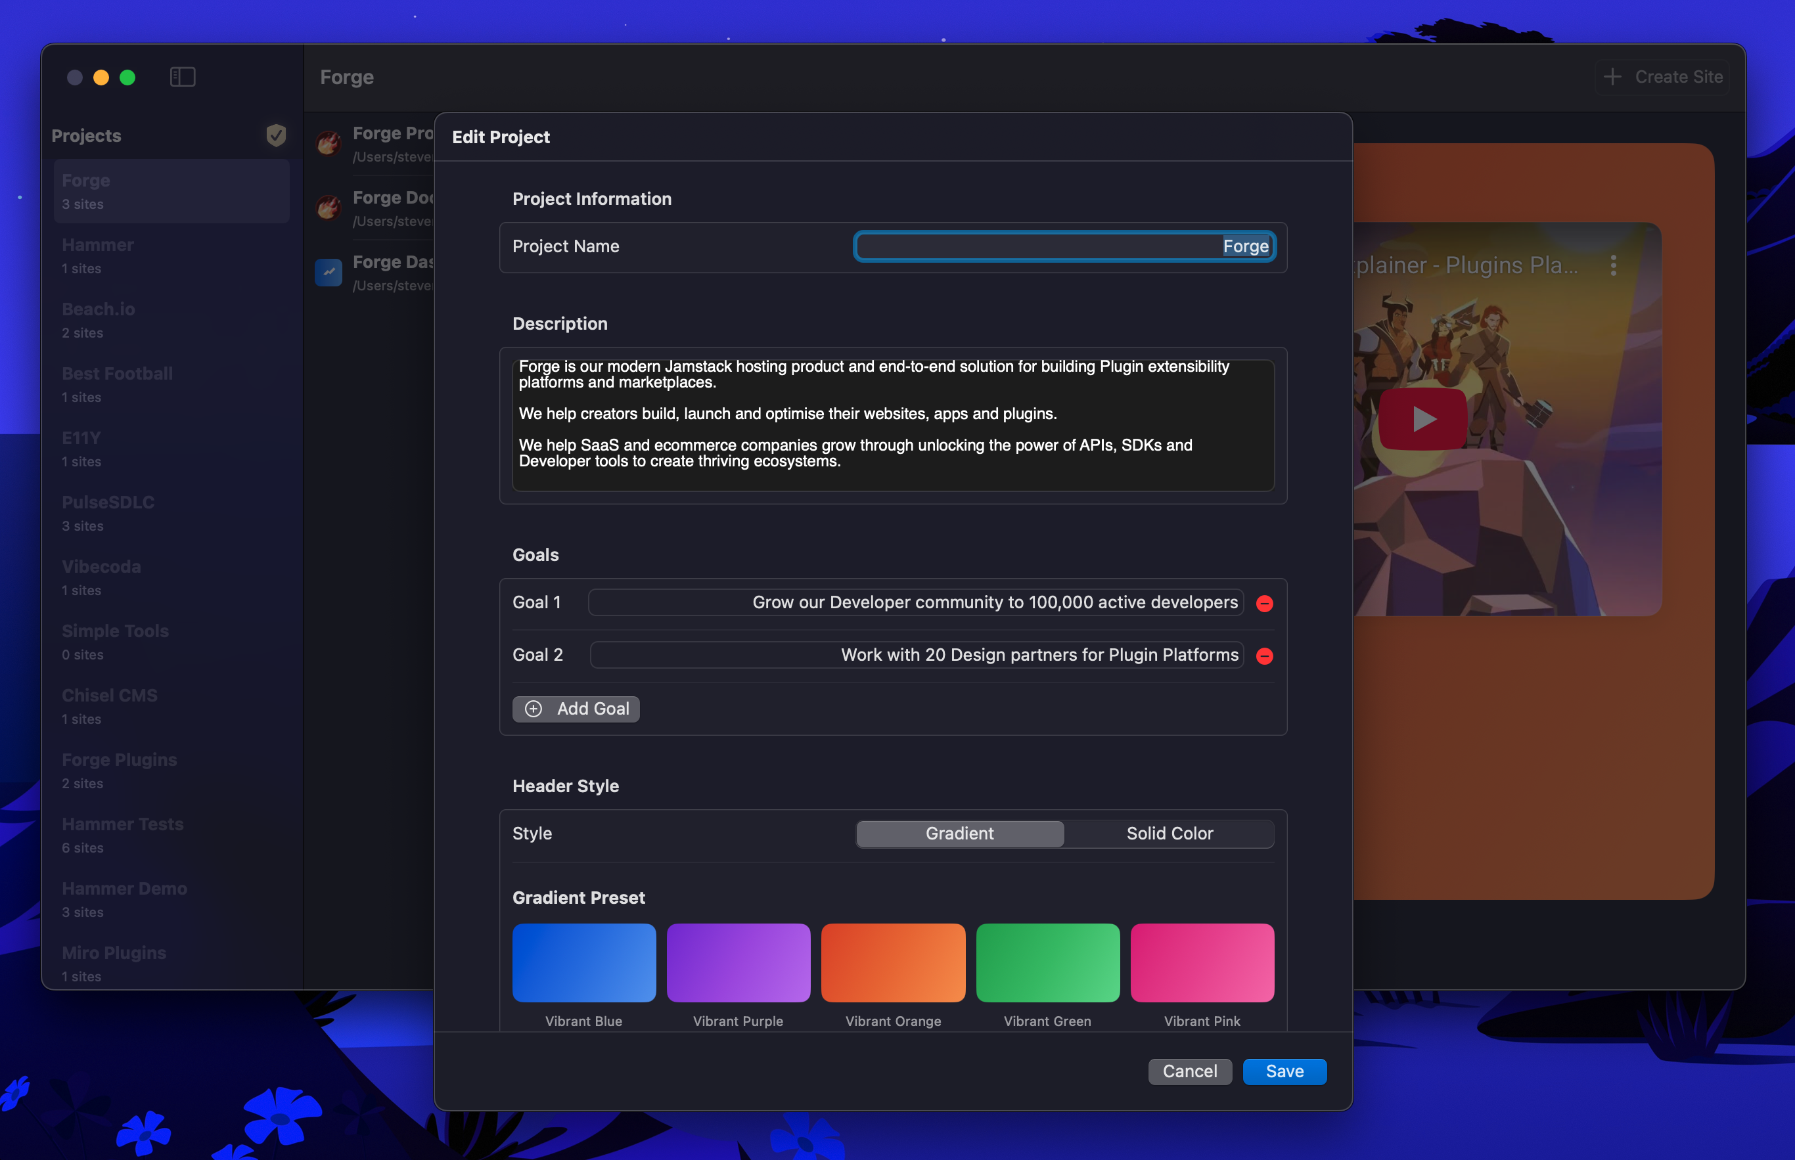
Task: Toggle the sidebar visibility icon
Action: pos(182,76)
